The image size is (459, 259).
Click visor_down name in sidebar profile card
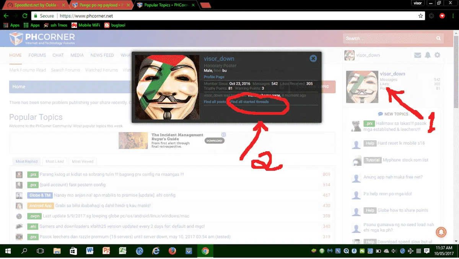[x=392, y=74]
